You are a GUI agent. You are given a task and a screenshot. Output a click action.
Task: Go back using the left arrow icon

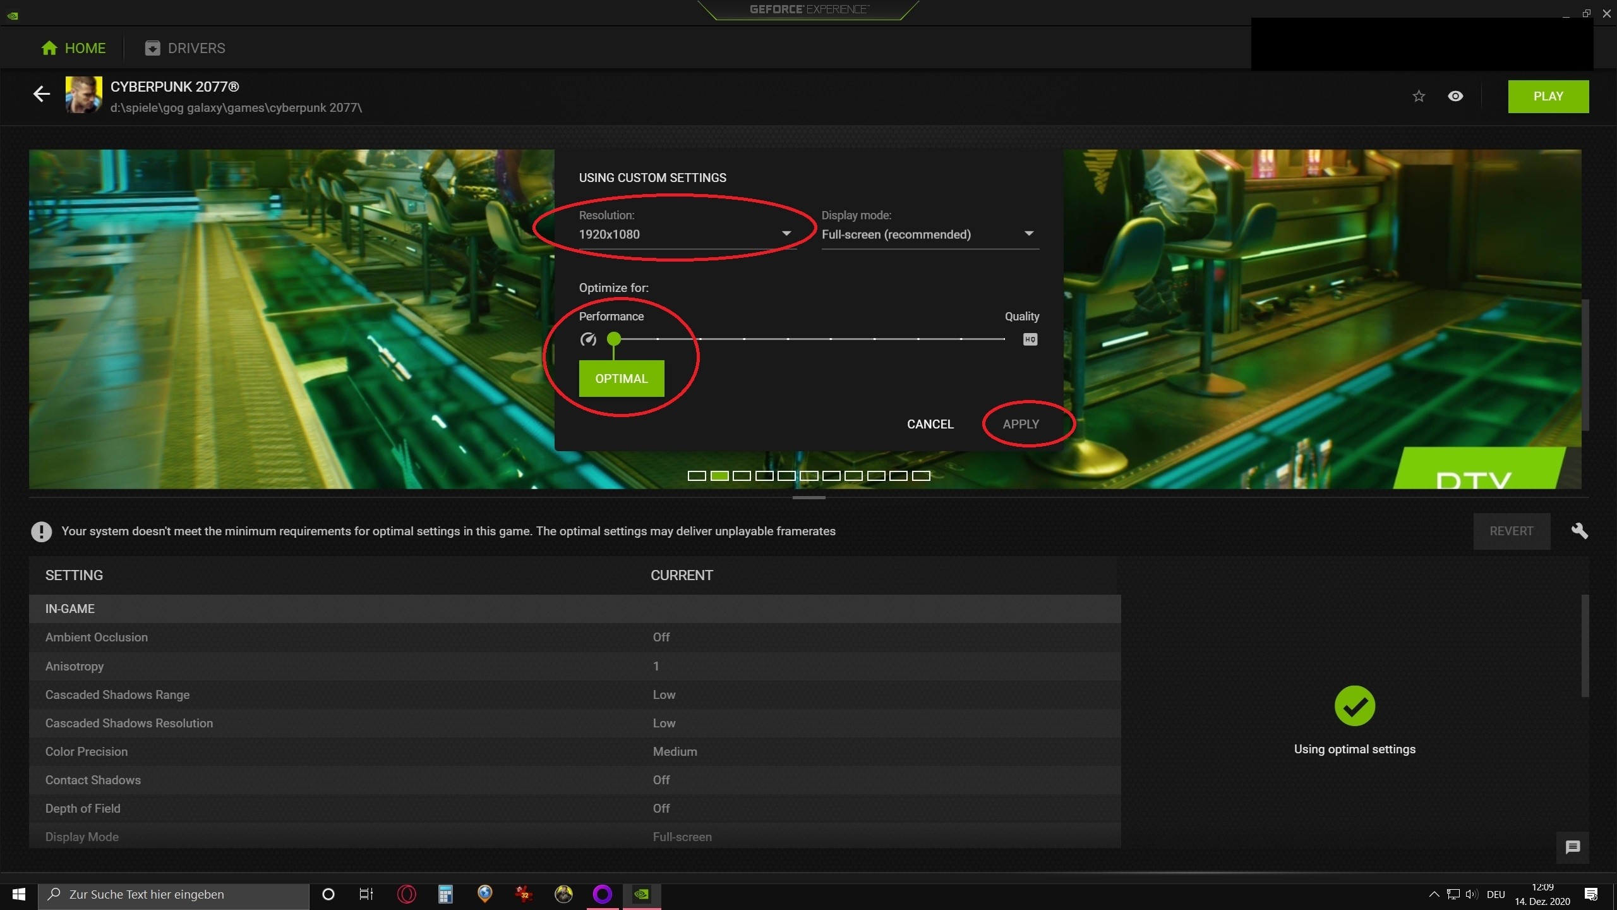(x=42, y=94)
